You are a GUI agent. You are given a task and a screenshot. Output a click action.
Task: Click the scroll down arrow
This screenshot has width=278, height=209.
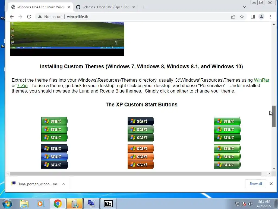tap(274, 169)
